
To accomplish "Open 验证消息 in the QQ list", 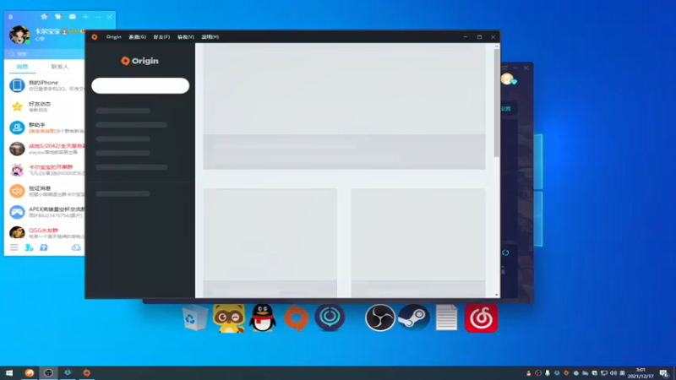I will tap(45, 191).
